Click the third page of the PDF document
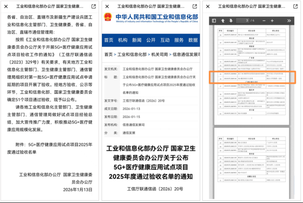Screen dimensions: 303x203 252,75
